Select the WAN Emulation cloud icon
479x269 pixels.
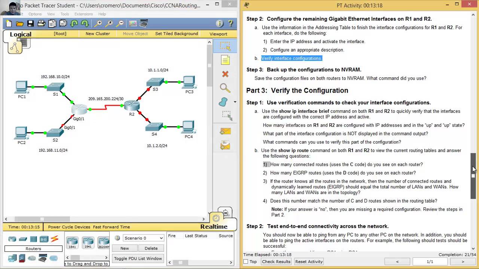[32, 258]
